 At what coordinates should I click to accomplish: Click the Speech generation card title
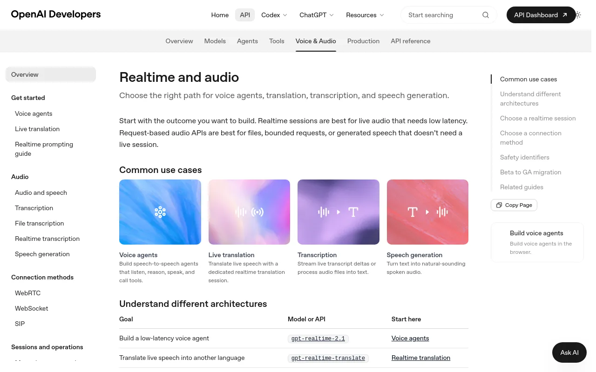point(414,255)
